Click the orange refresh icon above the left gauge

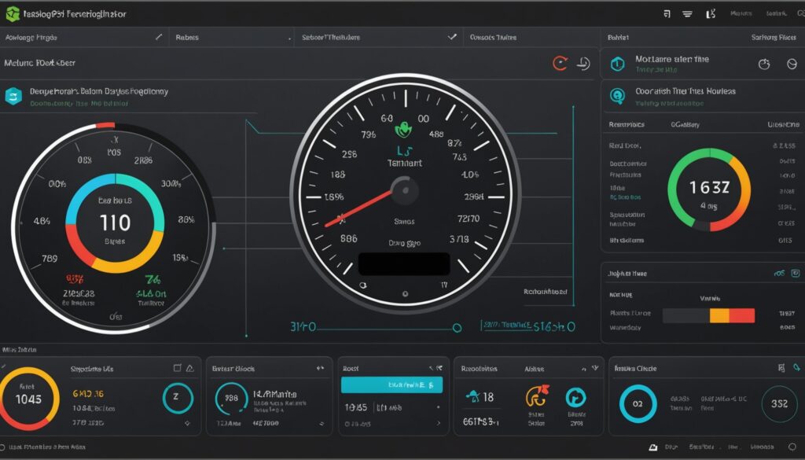point(560,64)
